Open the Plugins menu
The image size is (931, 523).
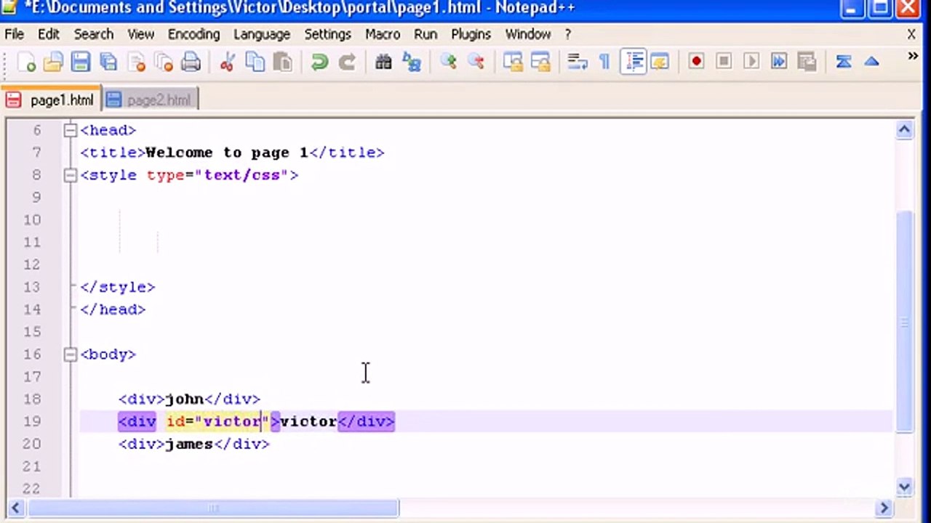coord(471,34)
